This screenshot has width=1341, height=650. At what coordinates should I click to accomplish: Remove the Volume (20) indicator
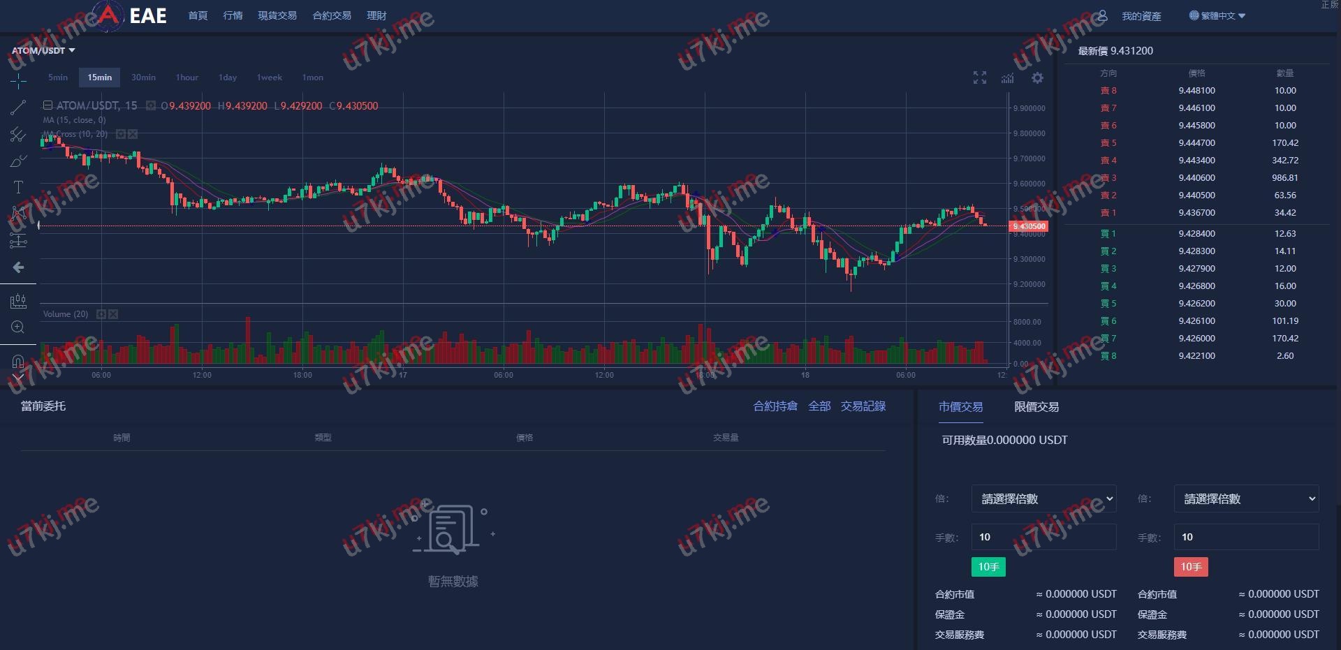click(x=113, y=314)
